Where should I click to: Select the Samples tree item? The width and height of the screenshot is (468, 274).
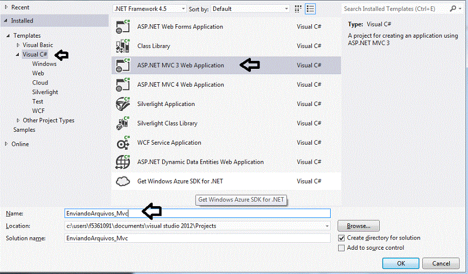24,130
